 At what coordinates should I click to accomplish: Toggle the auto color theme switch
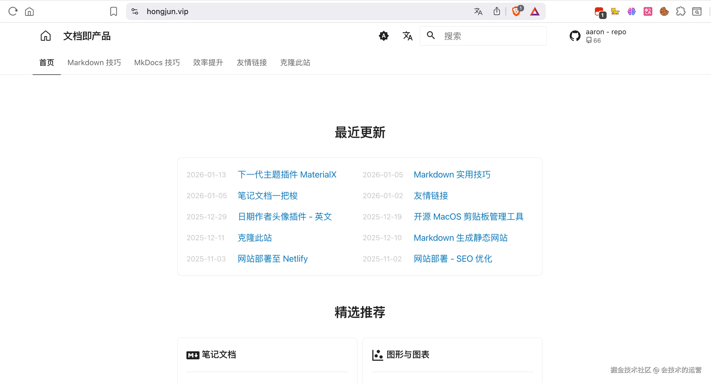(x=383, y=36)
